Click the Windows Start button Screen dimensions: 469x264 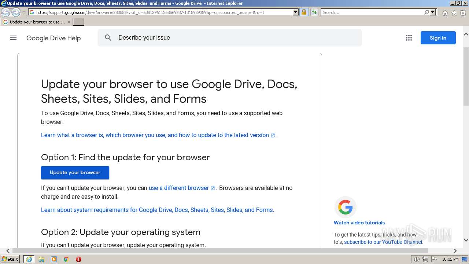(10, 259)
